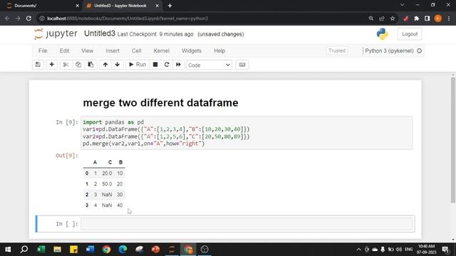Open a new browser tab
Viewport: 456px width, 256px height.
170,6
